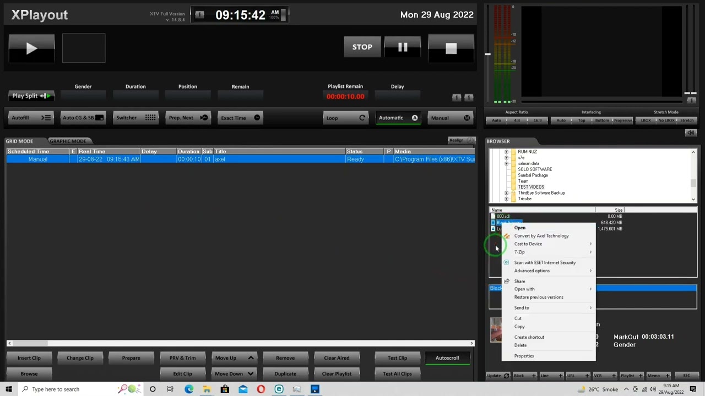Choose Create shortcut
The width and height of the screenshot is (705, 396).
[x=549, y=337]
